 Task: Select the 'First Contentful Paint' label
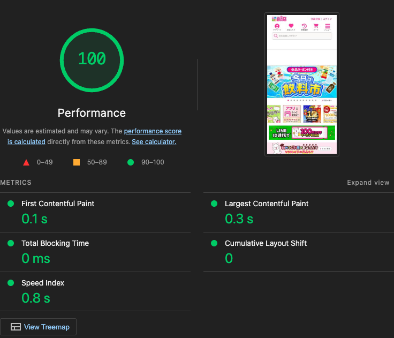click(x=58, y=204)
